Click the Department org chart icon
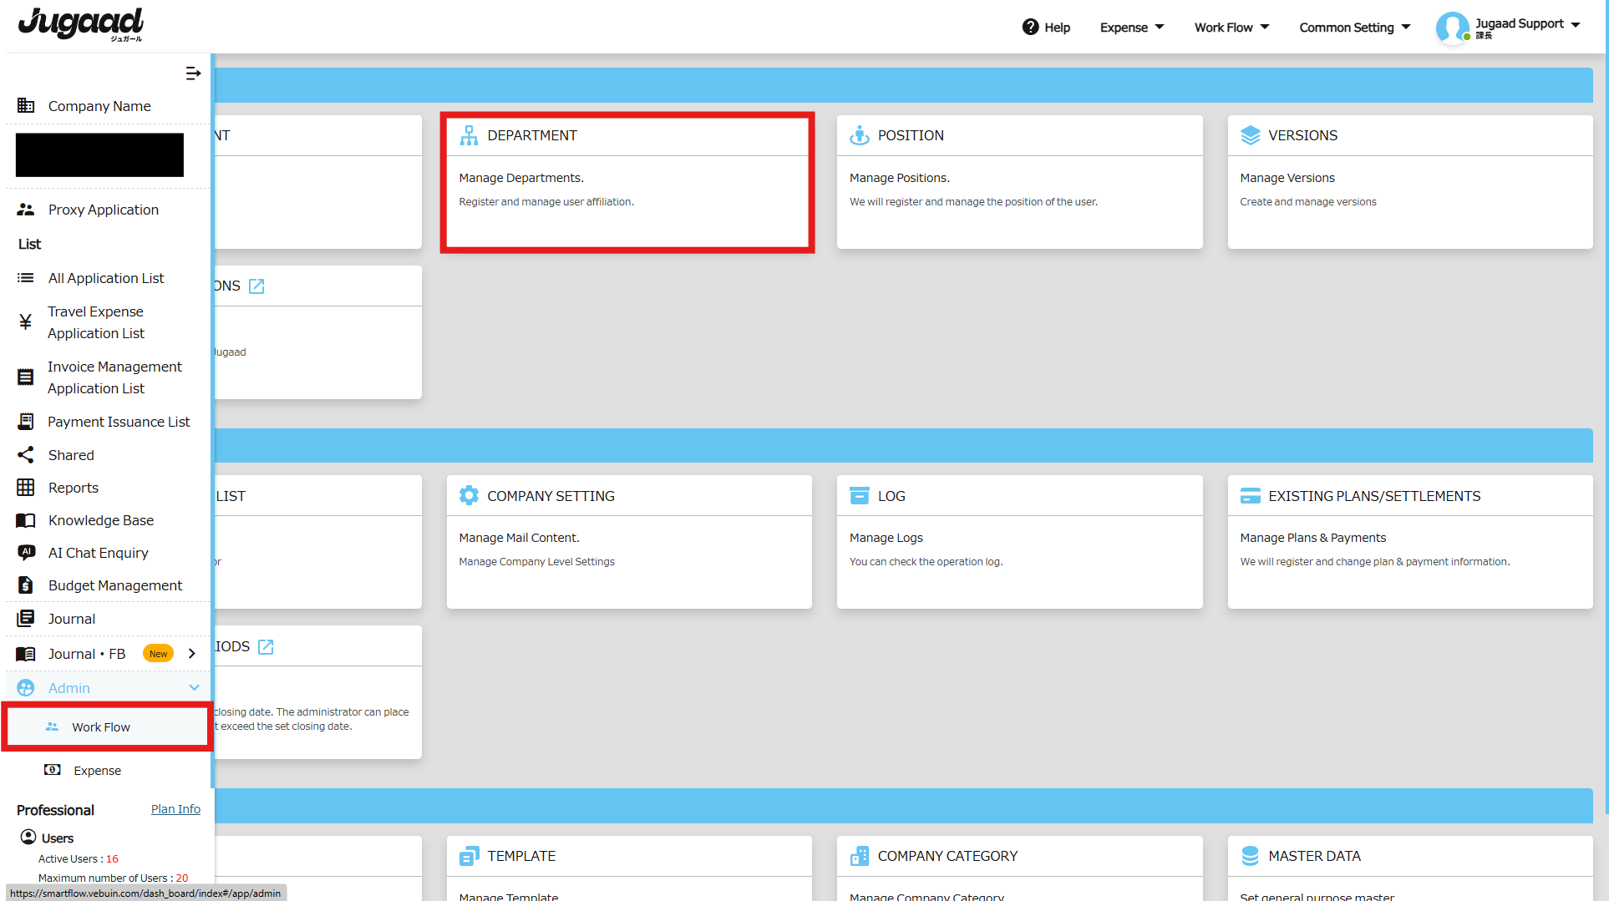The height and width of the screenshot is (901, 1609). [x=469, y=135]
